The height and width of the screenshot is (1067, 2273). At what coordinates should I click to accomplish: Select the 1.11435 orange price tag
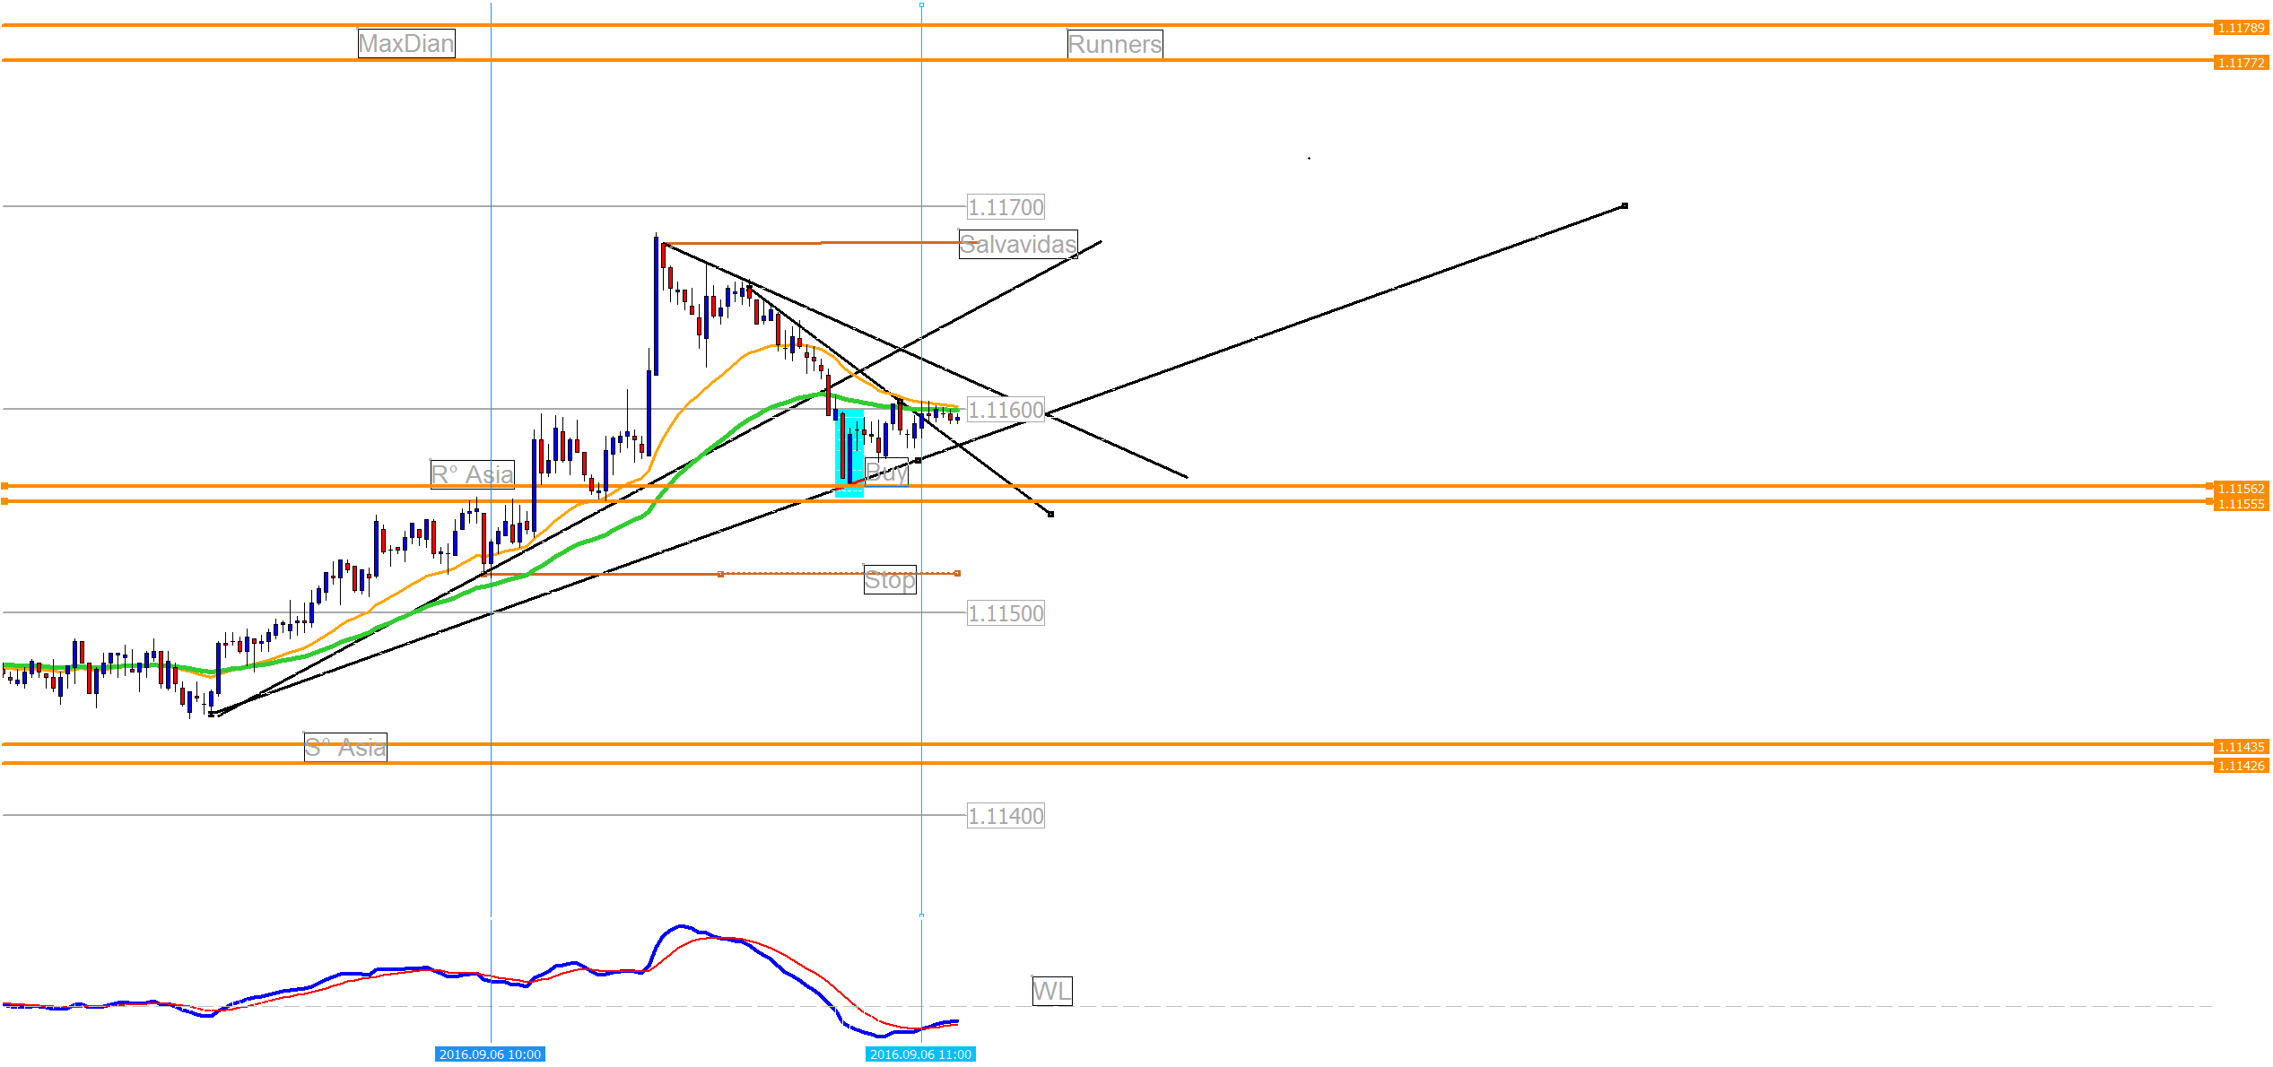click(x=2240, y=747)
